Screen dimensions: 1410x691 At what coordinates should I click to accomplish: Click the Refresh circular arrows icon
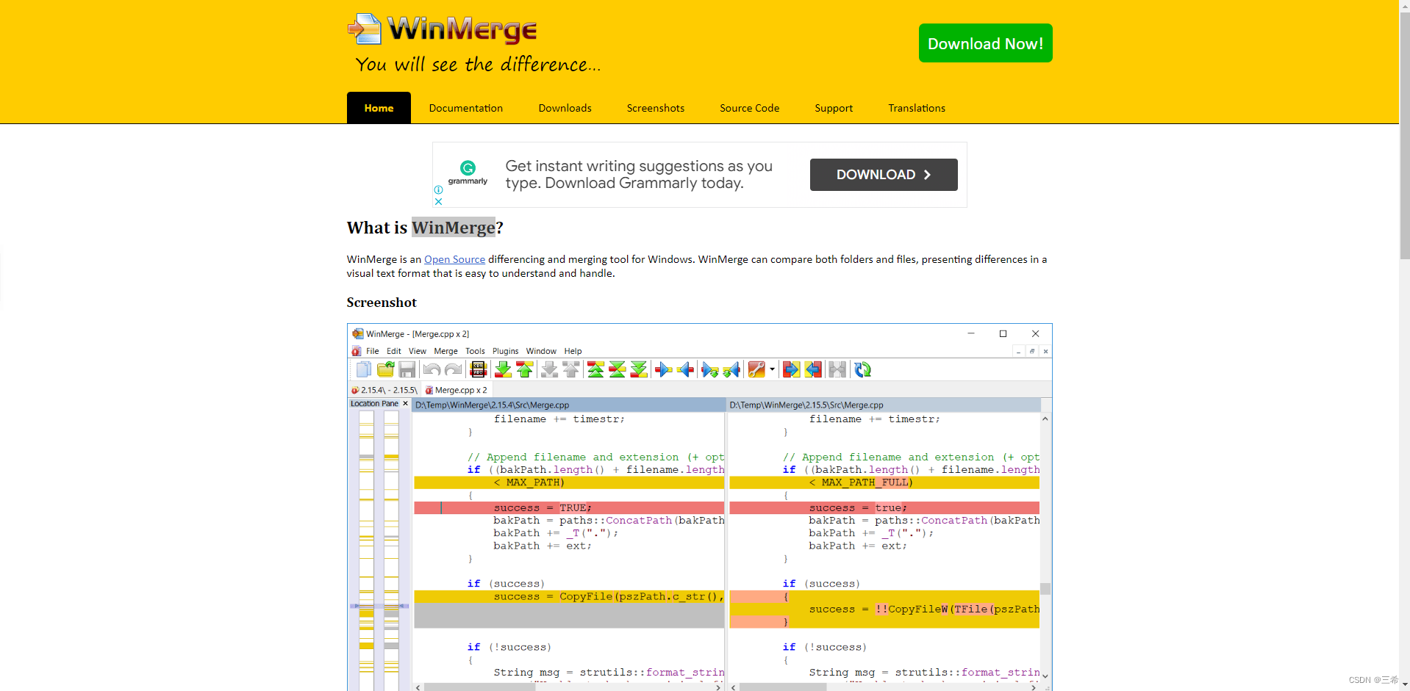tap(862, 369)
